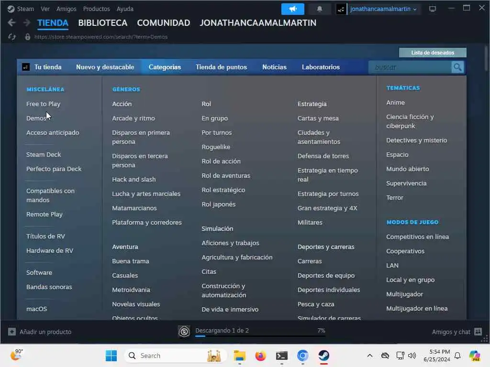This screenshot has width=490, height=367.
Task: Click the download progress bar
Action: (x=260, y=336)
